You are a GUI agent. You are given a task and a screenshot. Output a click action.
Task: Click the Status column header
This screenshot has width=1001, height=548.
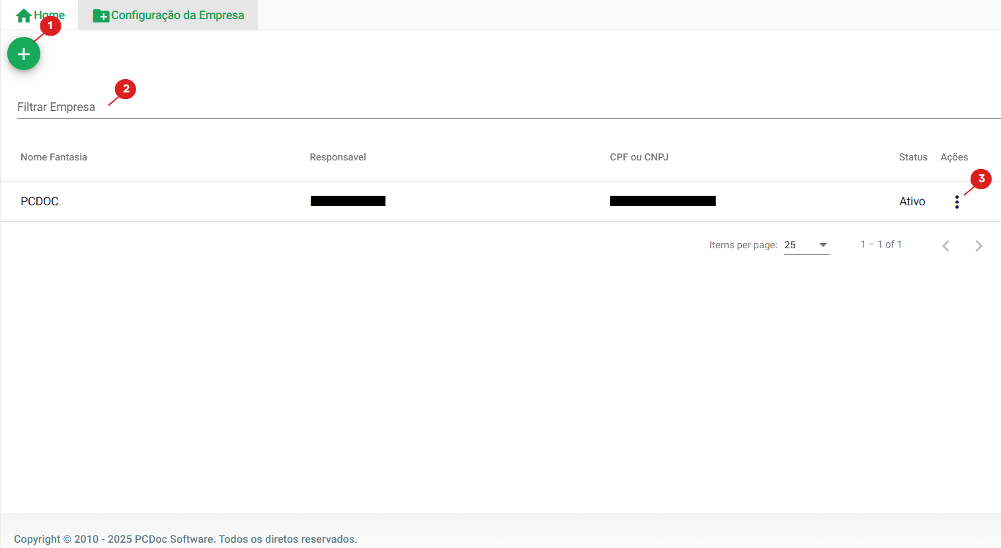coord(912,157)
